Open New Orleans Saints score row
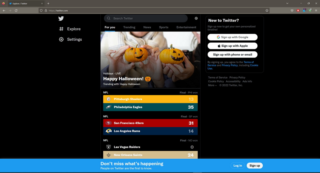320x173 pixels. click(x=150, y=155)
